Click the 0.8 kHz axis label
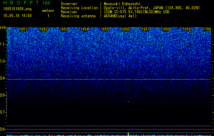This screenshot has width=214, height=136. (3, 95)
